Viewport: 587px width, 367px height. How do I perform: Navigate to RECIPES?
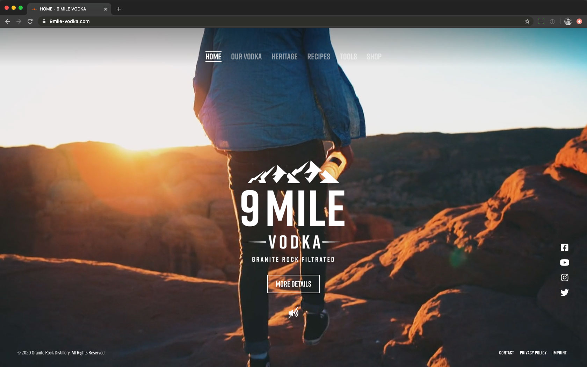click(x=318, y=57)
